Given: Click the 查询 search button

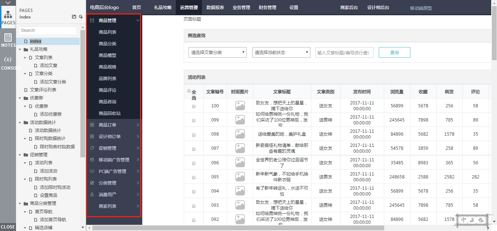Looking at the screenshot, I should (394, 52).
